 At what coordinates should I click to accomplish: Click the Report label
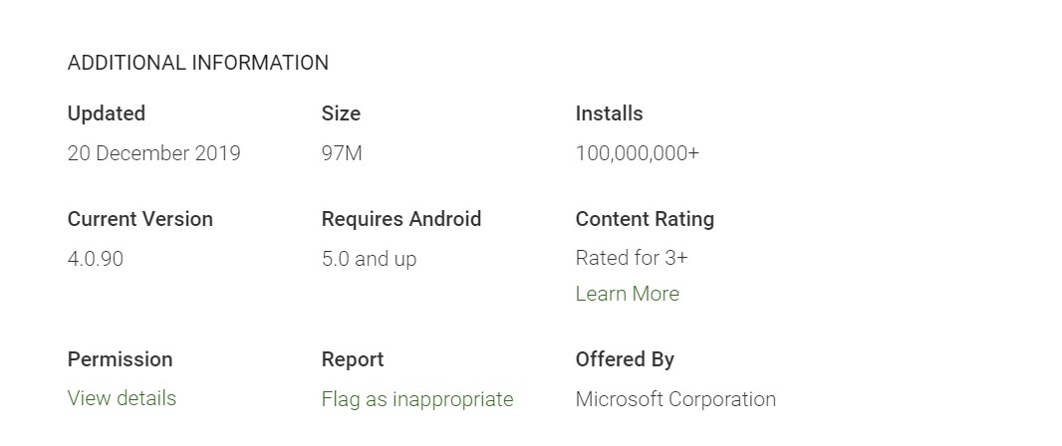tap(353, 359)
